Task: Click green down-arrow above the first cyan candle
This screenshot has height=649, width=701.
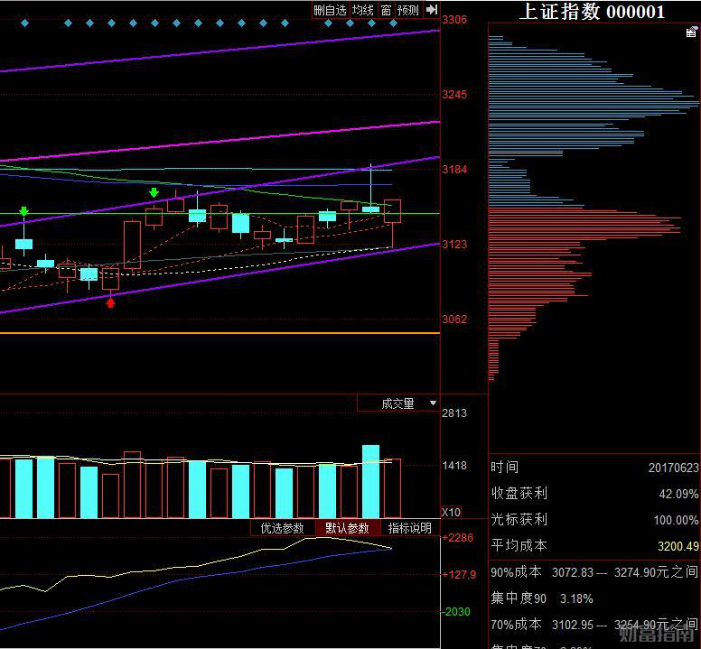Action: click(24, 211)
